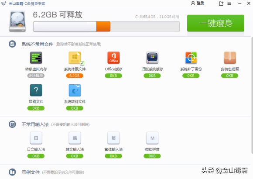253x179 pixels.
Task: Open the hamburger main menu in title bar
Action: click(x=229, y=3)
